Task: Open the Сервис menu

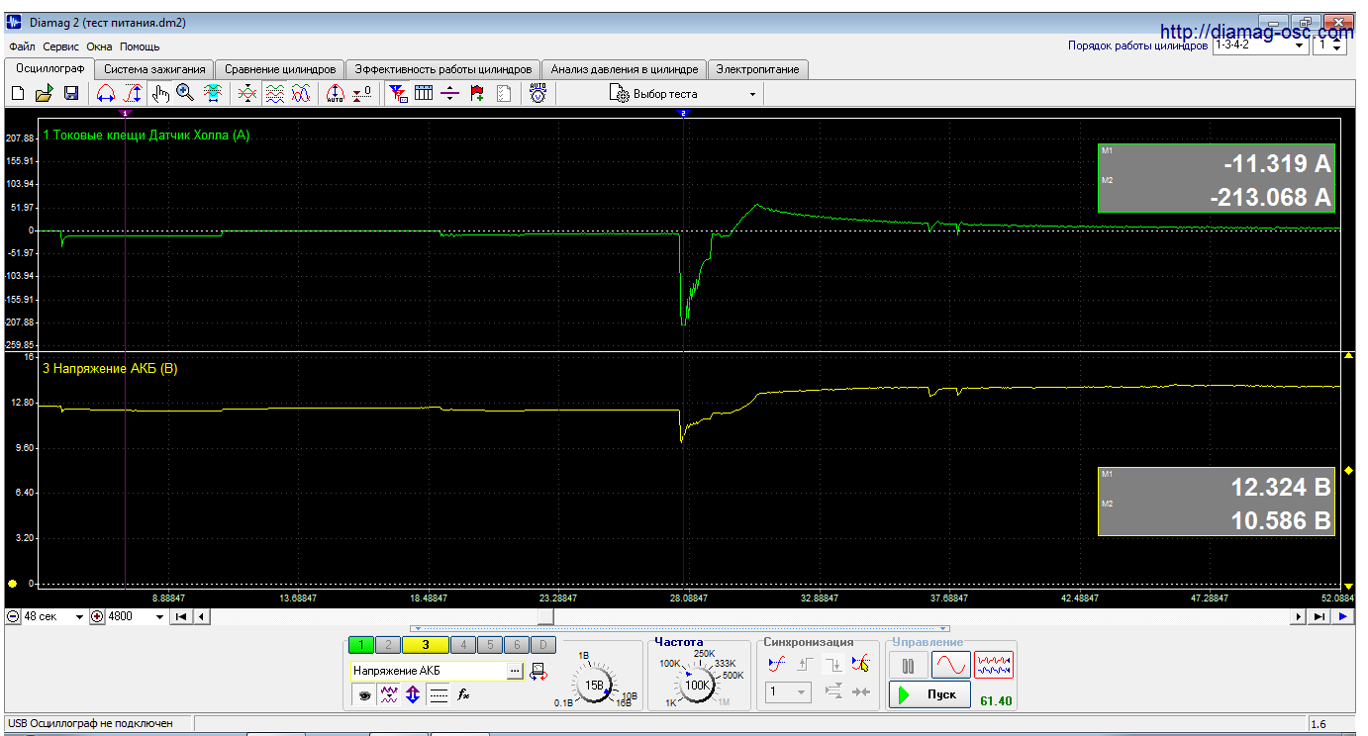Action: [x=61, y=46]
